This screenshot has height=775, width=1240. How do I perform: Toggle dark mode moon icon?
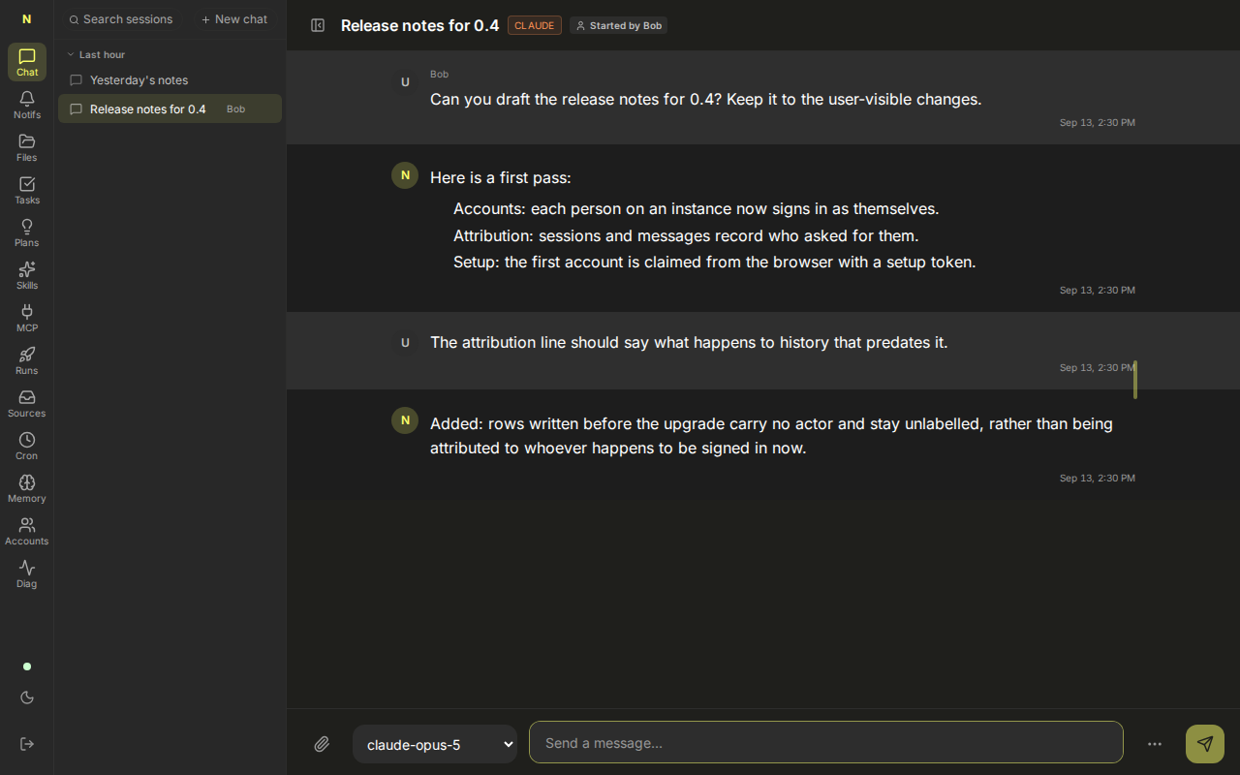tap(27, 697)
